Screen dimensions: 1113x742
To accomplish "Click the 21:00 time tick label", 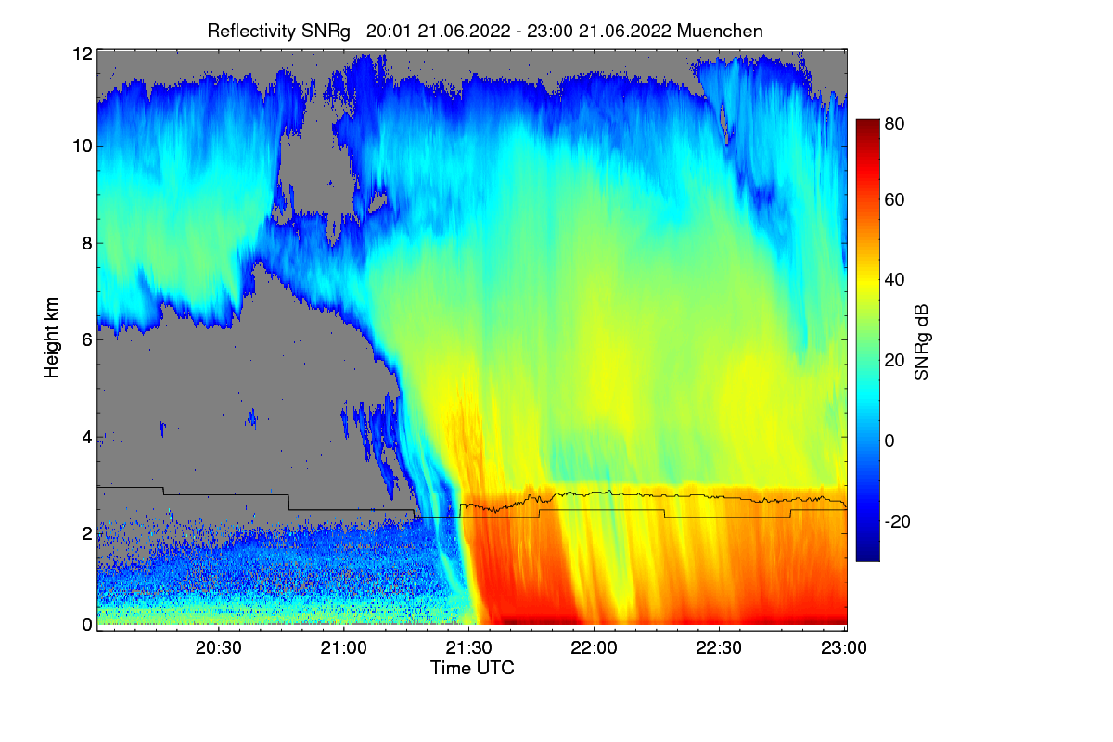I will pyautogui.click(x=344, y=648).
